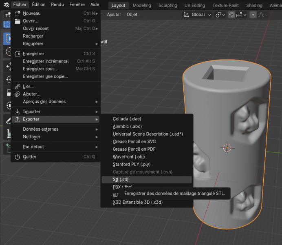
Task: Click the Blender logo icon
Action: (x=6, y=5)
